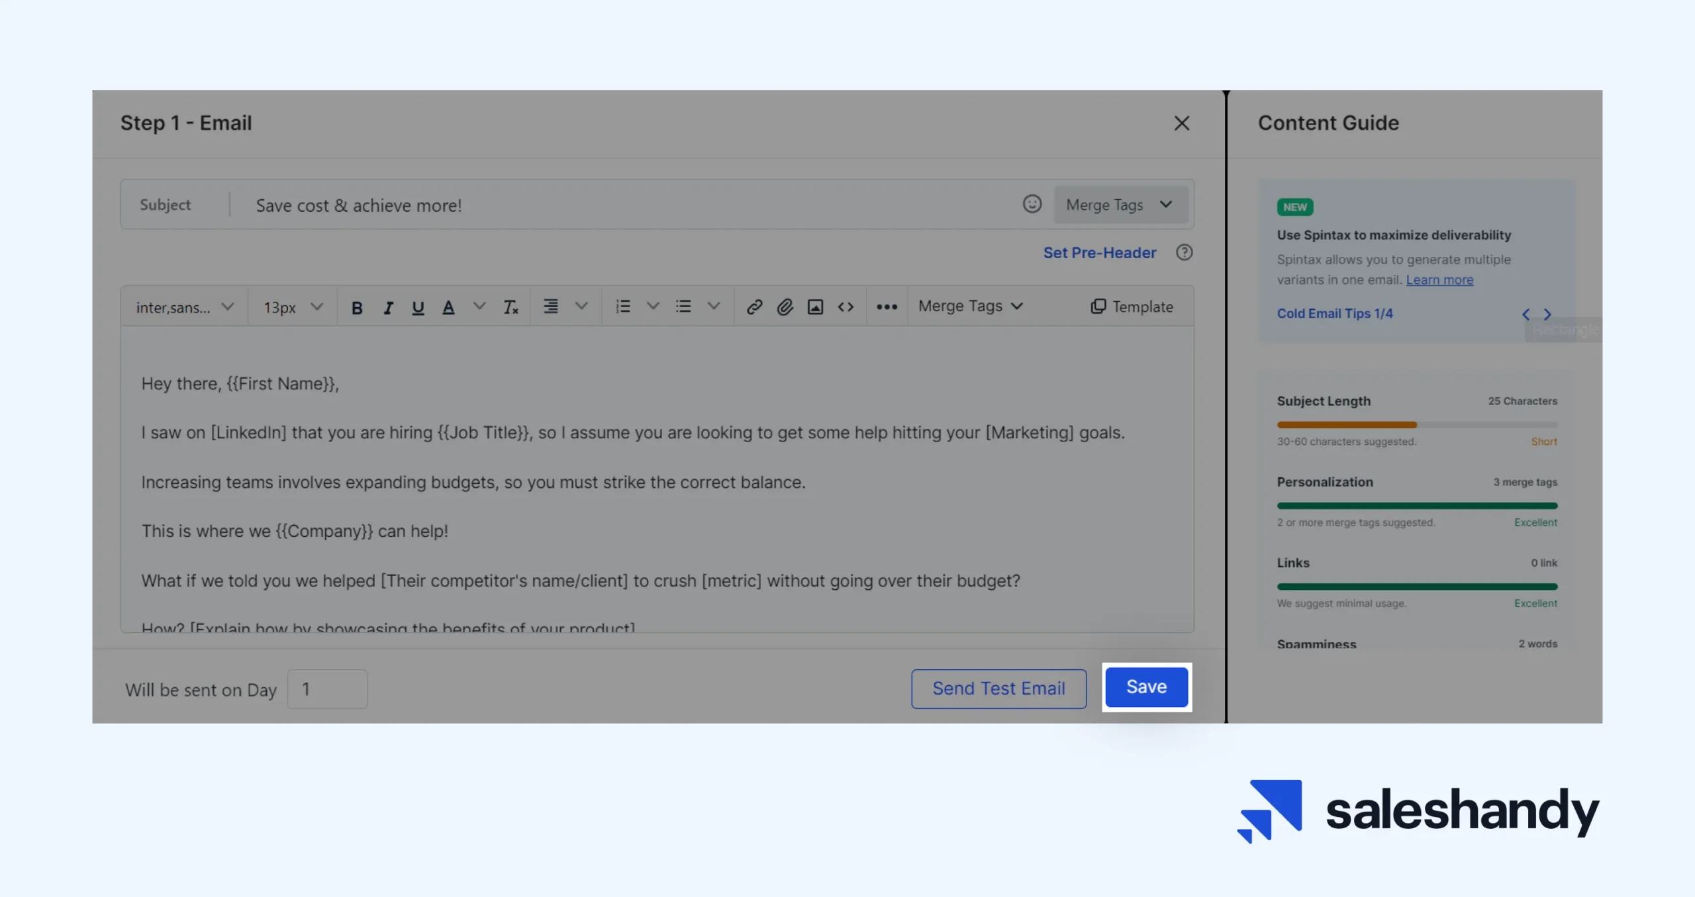Click "This is where we {{Company}} can help!"

click(295, 531)
